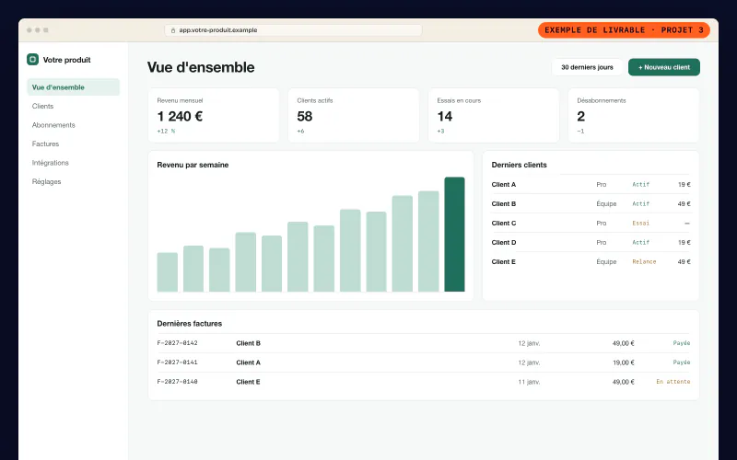Open the Désabonnements 2 card
The height and width of the screenshot is (460, 737).
coord(634,116)
